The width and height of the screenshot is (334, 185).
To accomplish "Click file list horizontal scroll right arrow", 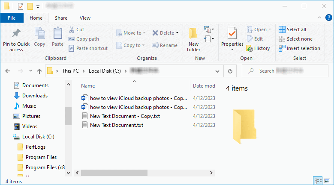I will 211,173.
